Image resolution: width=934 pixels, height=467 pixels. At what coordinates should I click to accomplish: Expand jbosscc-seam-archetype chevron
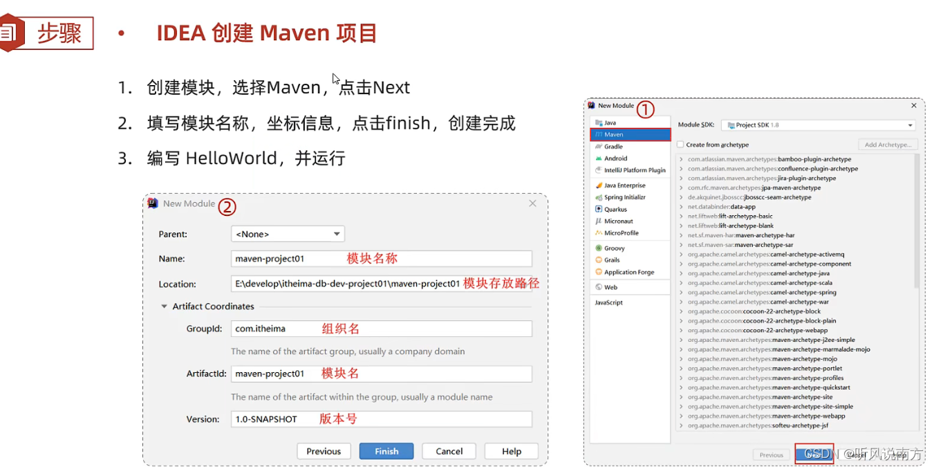[x=681, y=197]
